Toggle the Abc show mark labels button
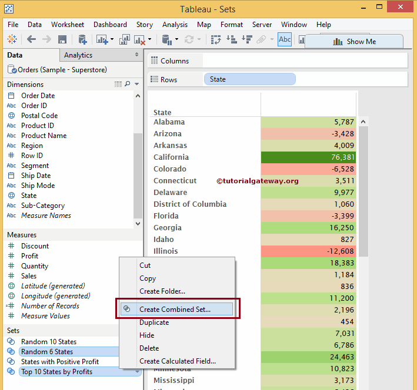 [x=285, y=39]
